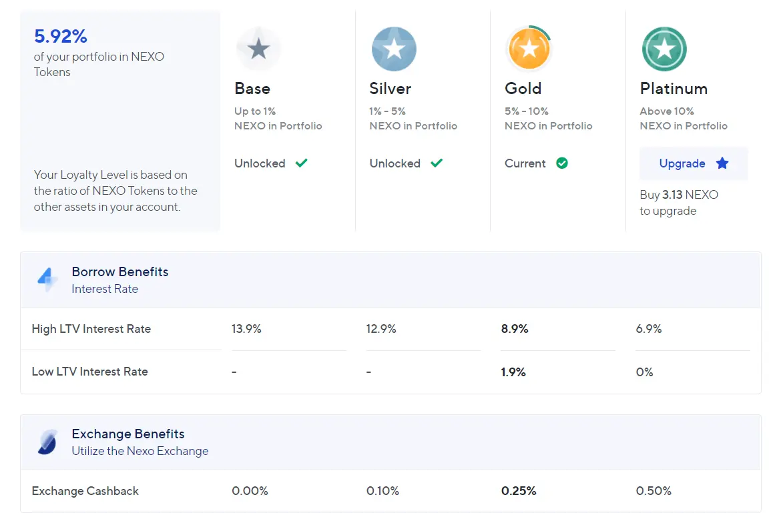The width and height of the screenshot is (783, 513).
Task: Click the 12.9% Silver high LTV rate
Action: point(381,329)
